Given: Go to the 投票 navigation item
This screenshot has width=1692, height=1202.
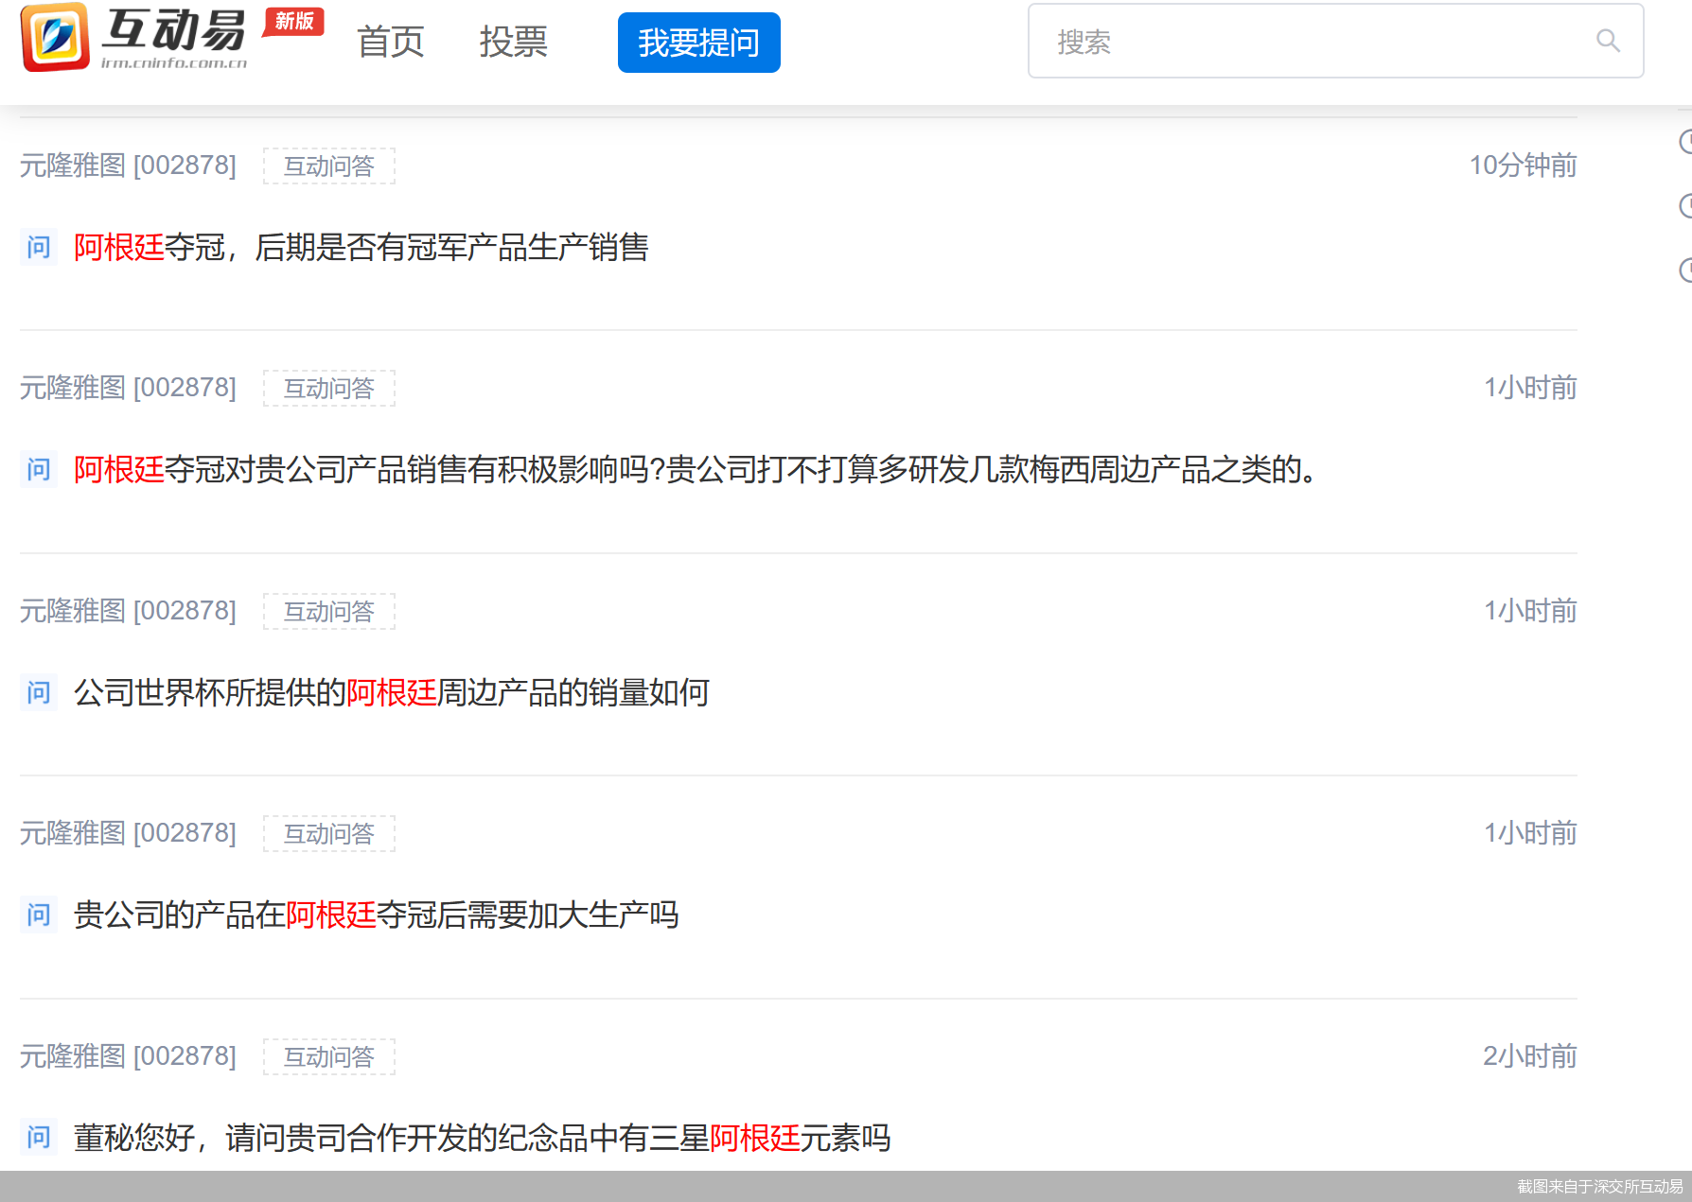Looking at the screenshot, I should pyautogui.click(x=513, y=43).
